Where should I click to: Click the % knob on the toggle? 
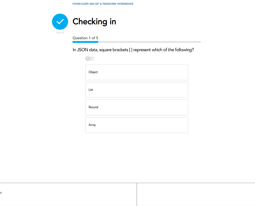point(88,59)
